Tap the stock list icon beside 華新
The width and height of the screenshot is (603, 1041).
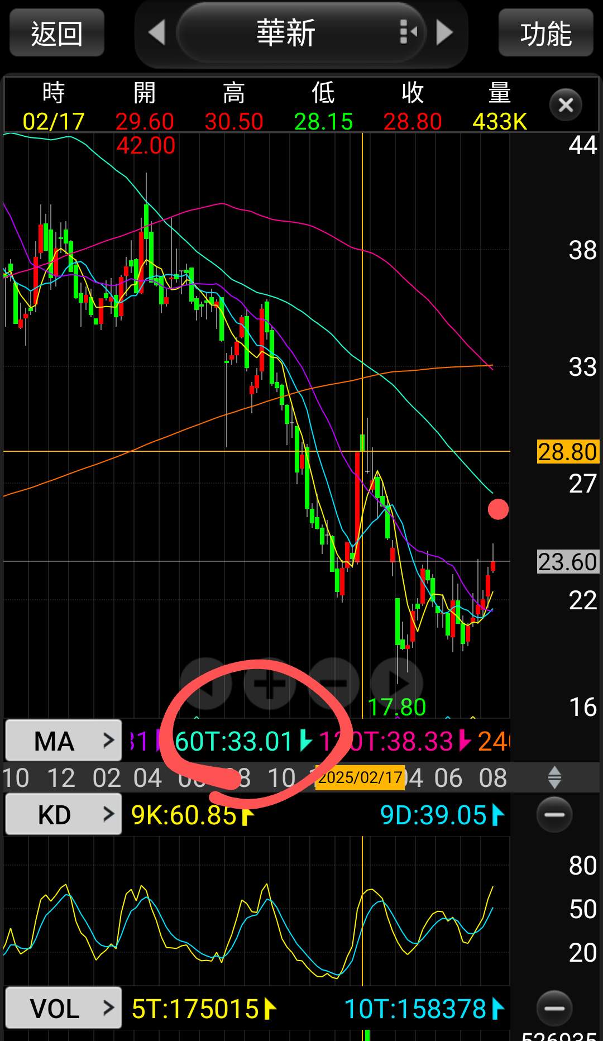tap(408, 32)
